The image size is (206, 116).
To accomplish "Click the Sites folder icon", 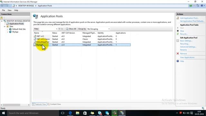I will pos(8,26).
